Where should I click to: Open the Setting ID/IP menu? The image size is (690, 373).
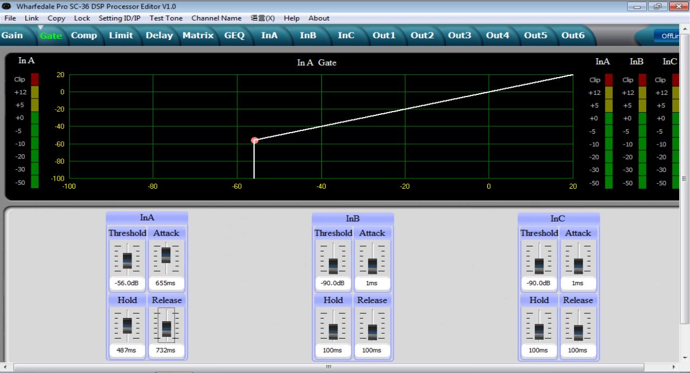tap(119, 18)
